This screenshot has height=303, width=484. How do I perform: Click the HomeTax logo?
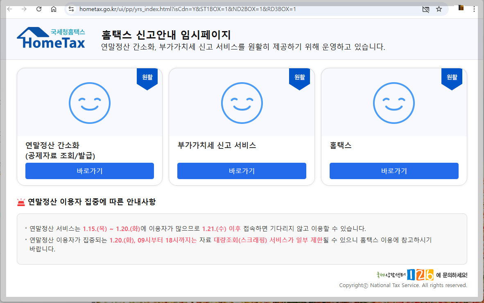pyautogui.click(x=51, y=38)
